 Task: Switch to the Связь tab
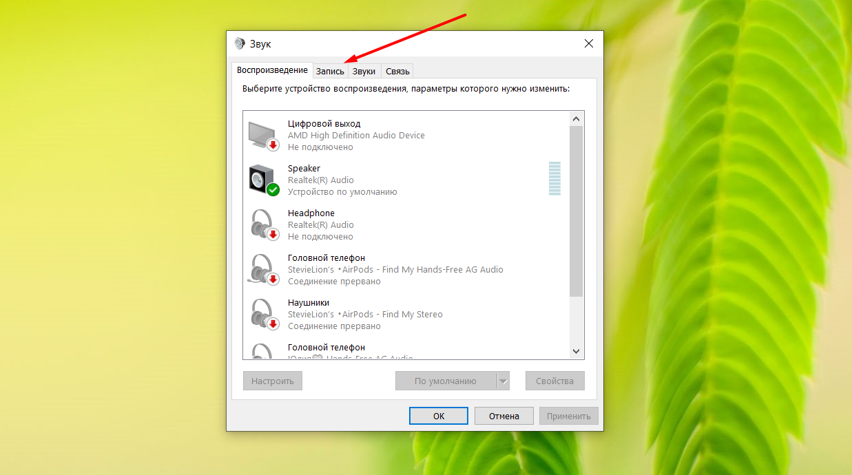pos(397,71)
